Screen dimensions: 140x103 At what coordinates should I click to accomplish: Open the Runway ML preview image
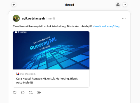[51, 50]
